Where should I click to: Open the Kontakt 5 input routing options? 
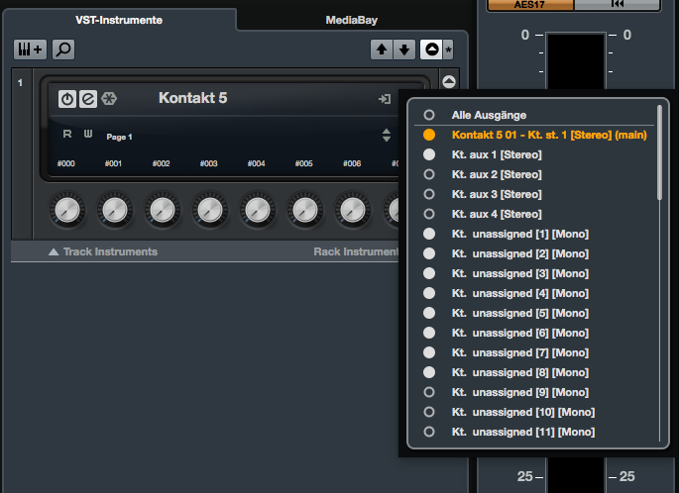click(385, 99)
